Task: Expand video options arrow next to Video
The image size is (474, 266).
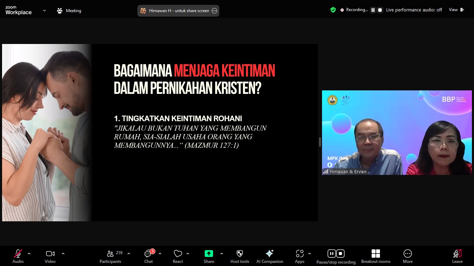Action: click(x=63, y=254)
